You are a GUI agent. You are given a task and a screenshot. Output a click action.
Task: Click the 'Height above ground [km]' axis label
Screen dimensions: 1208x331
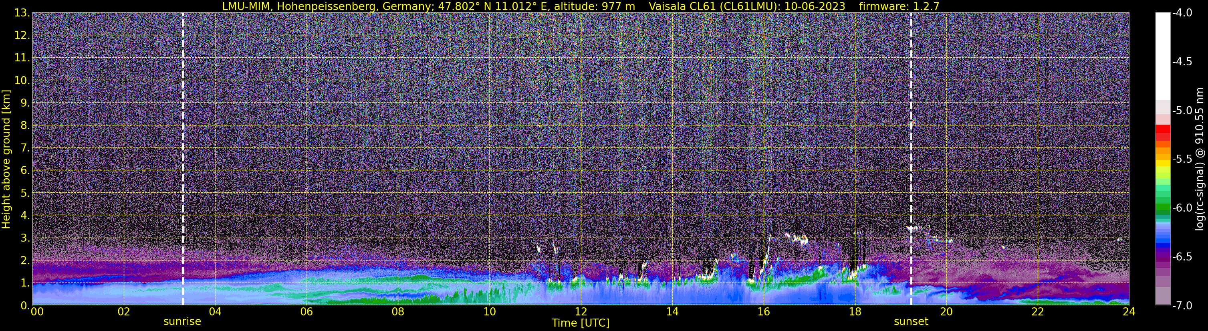click(6, 159)
